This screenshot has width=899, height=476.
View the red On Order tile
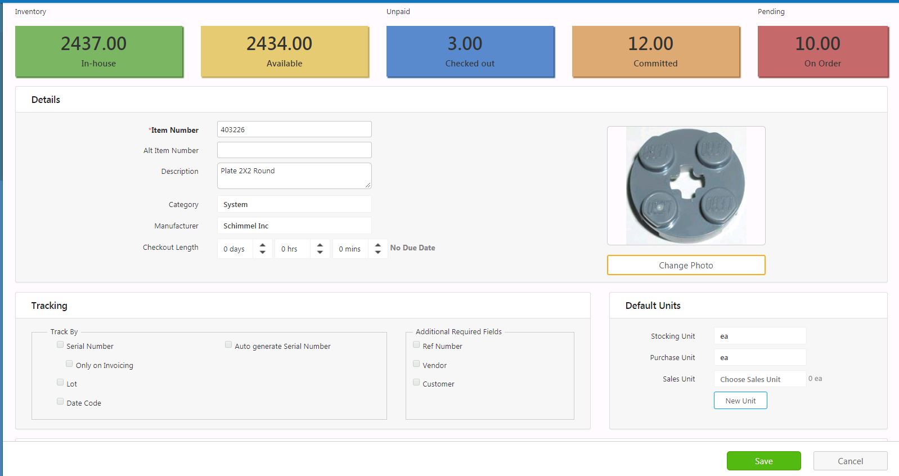click(822, 51)
